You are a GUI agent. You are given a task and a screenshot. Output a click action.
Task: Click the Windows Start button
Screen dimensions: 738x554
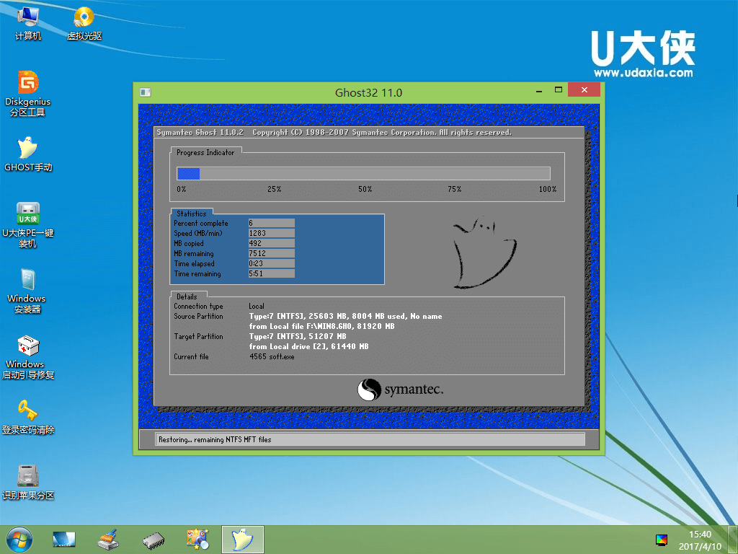pyautogui.click(x=18, y=540)
